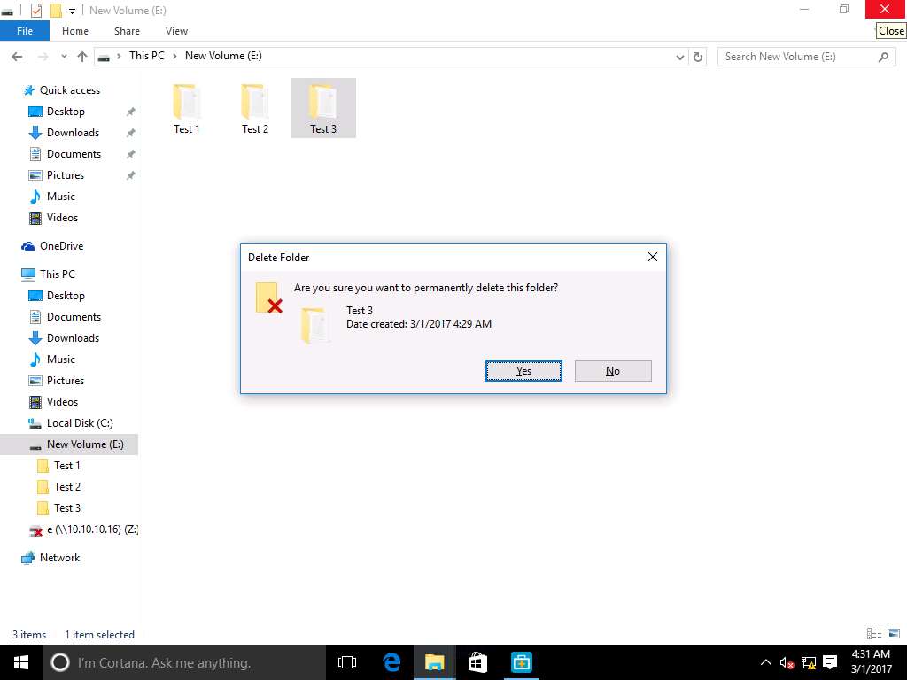The height and width of the screenshot is (680, 907).
Task: Show hidden system tray icons
Action: pos(765,662)
